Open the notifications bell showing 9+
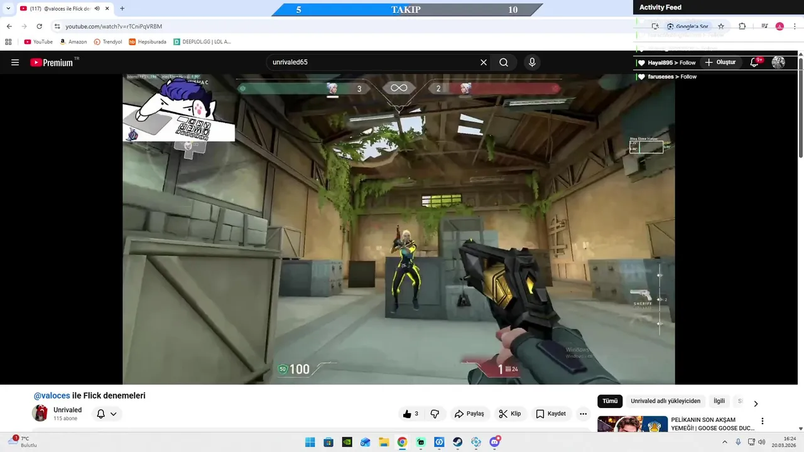 coord(755,62)
